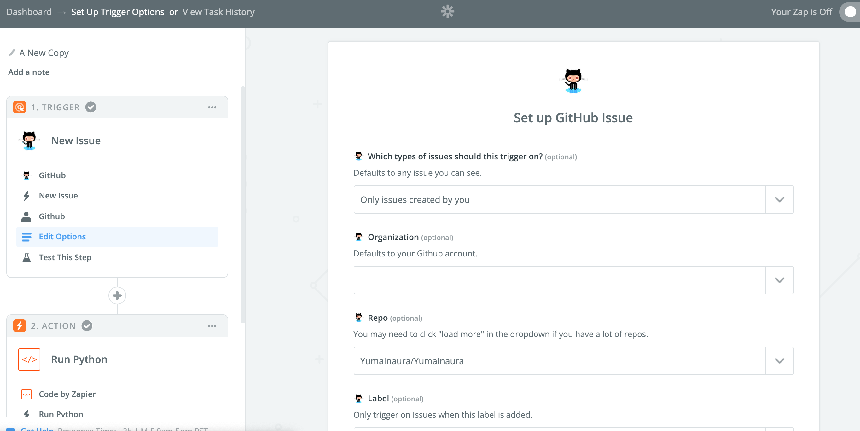Expand the Repo dropdown chevron

[779, 361]
